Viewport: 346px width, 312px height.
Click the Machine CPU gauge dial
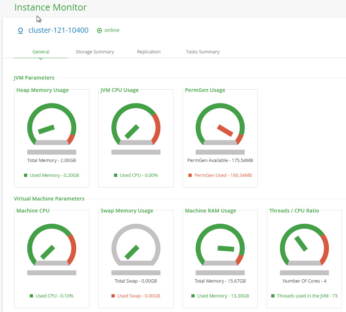[52, 246]
